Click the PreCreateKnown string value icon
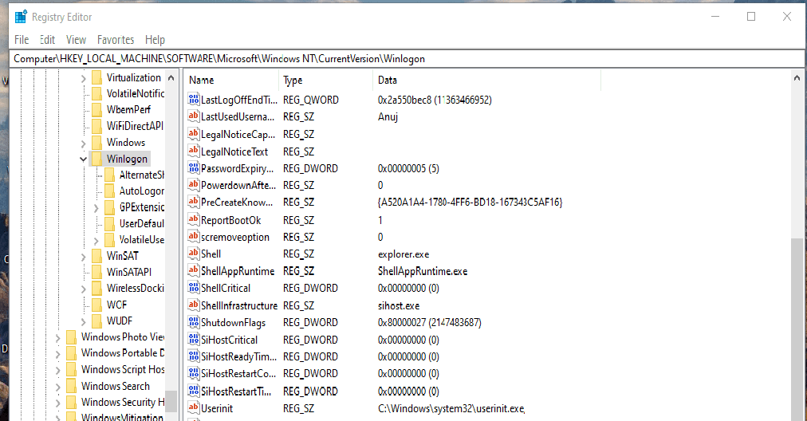The height and width of the screenshot is (421, 807). click(194, 202)
